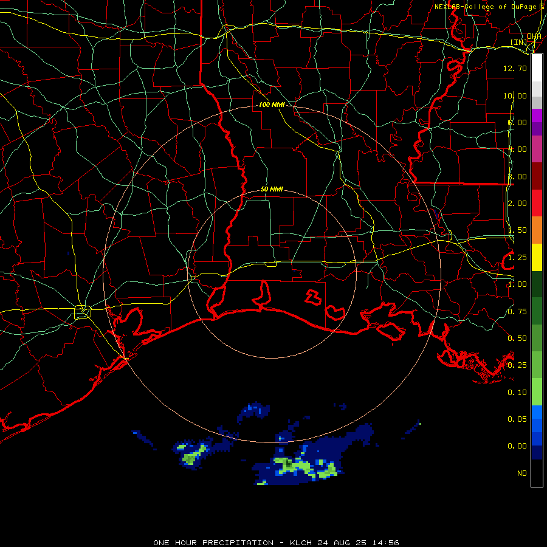
Task: Click the 0.05 legend value
Action: click(517, 419)
